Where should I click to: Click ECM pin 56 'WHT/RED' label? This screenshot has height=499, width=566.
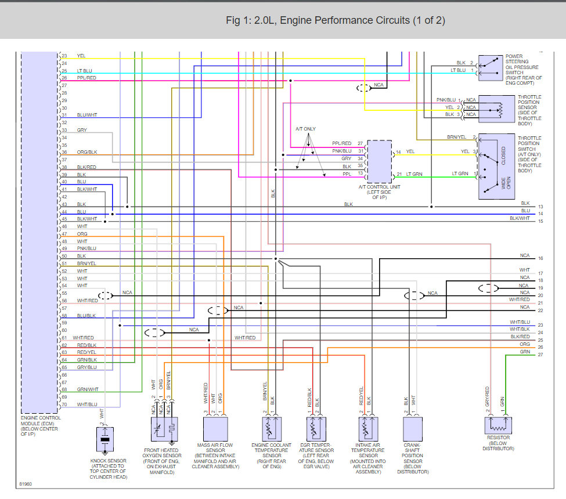(87, 301)
